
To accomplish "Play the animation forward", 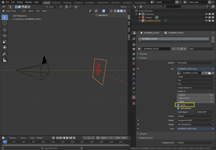I will coord(67,138).
